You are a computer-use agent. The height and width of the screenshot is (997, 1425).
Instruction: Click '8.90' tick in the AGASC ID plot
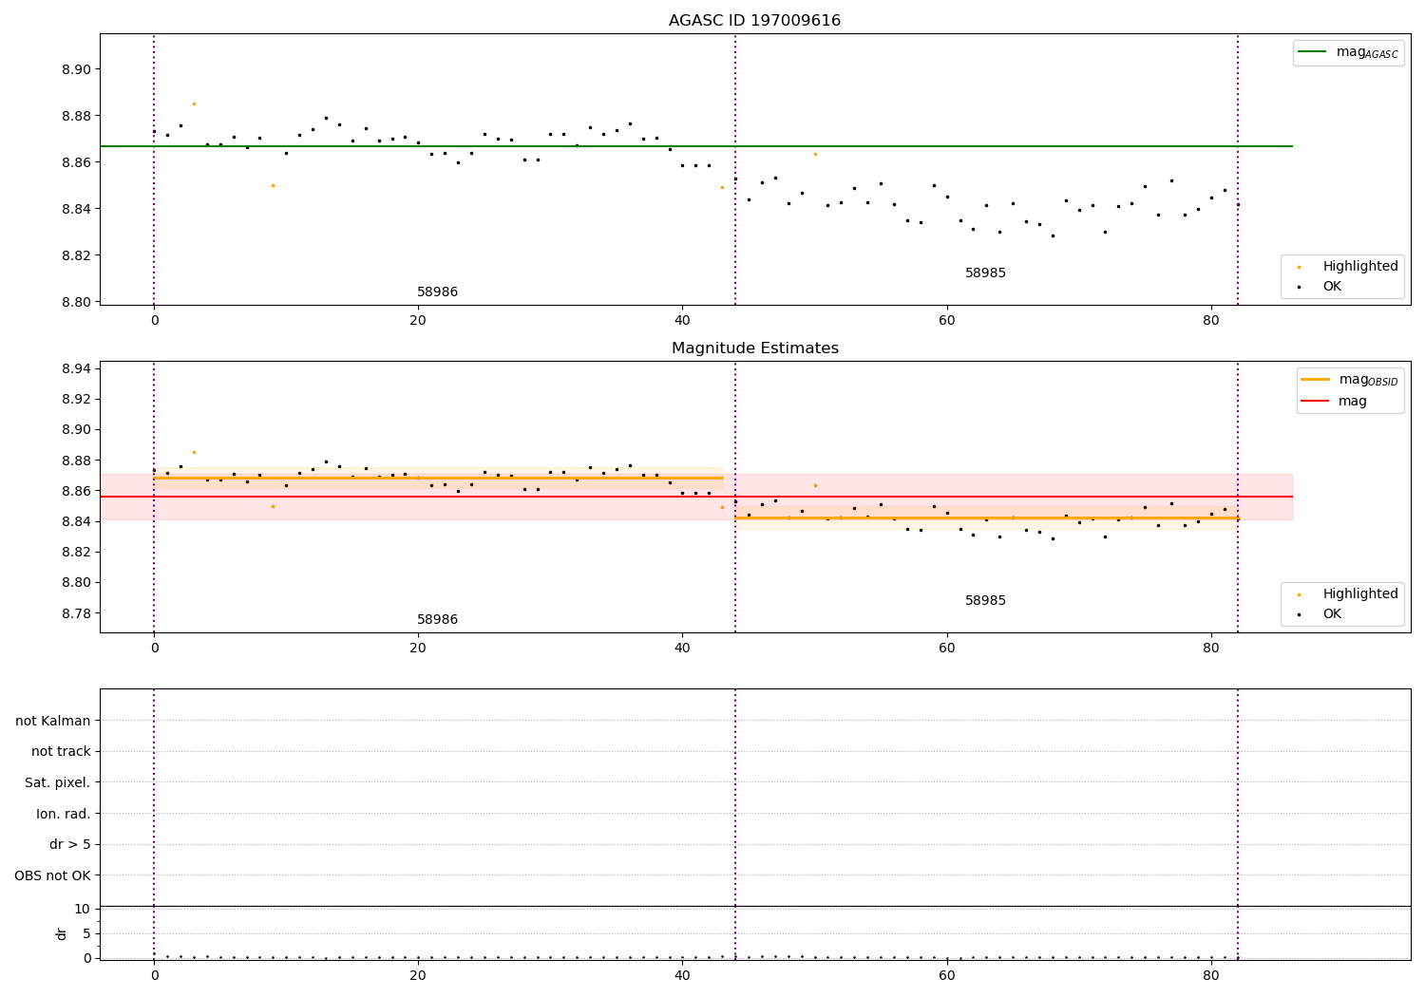[x=75, y=69]
